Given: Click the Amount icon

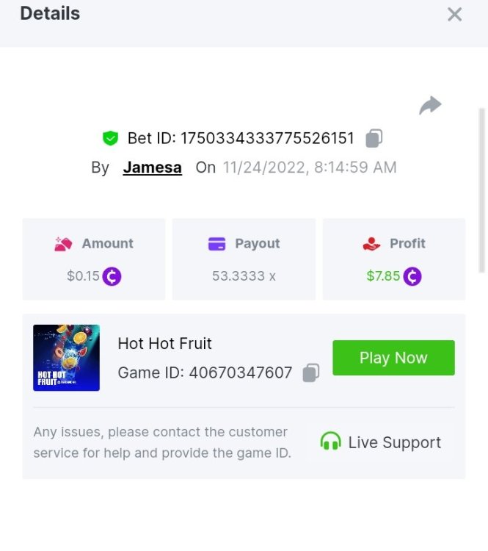Looking at the screenshot, I should (64, 244).
